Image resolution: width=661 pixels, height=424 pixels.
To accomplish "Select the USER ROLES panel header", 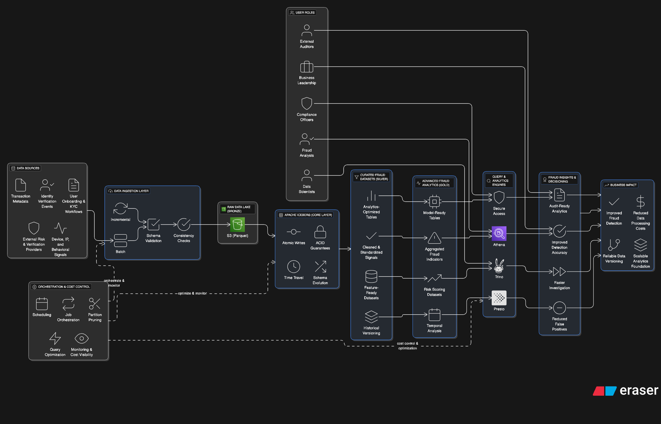I will click(302, 12).
